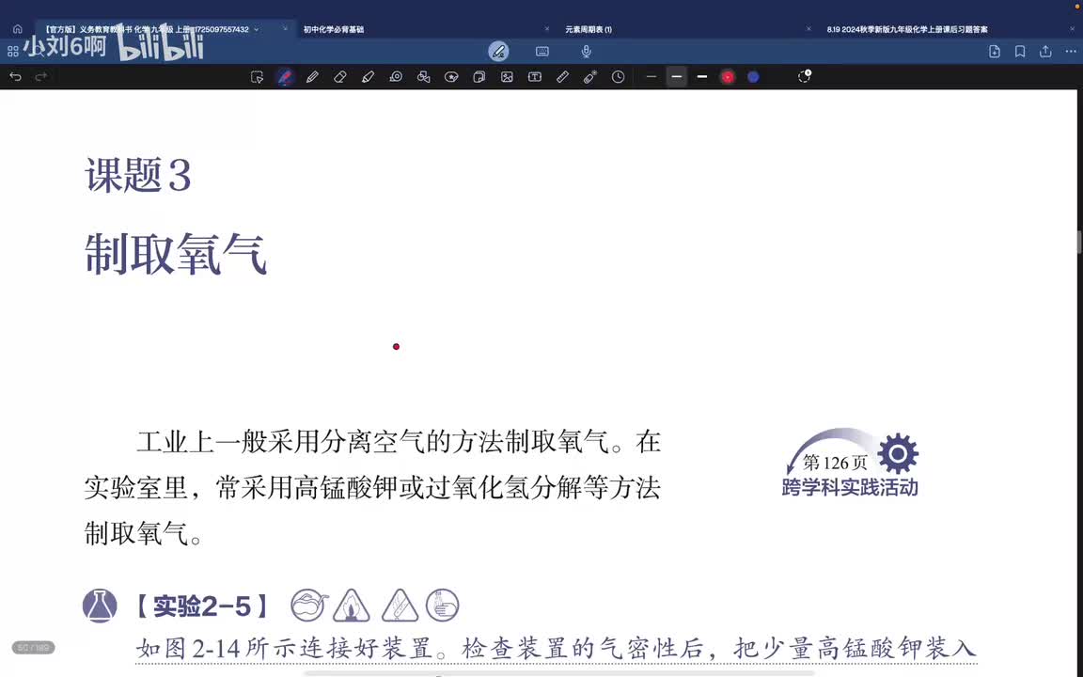Select the 义务教育教科书 化学 tab

[146, 30]
